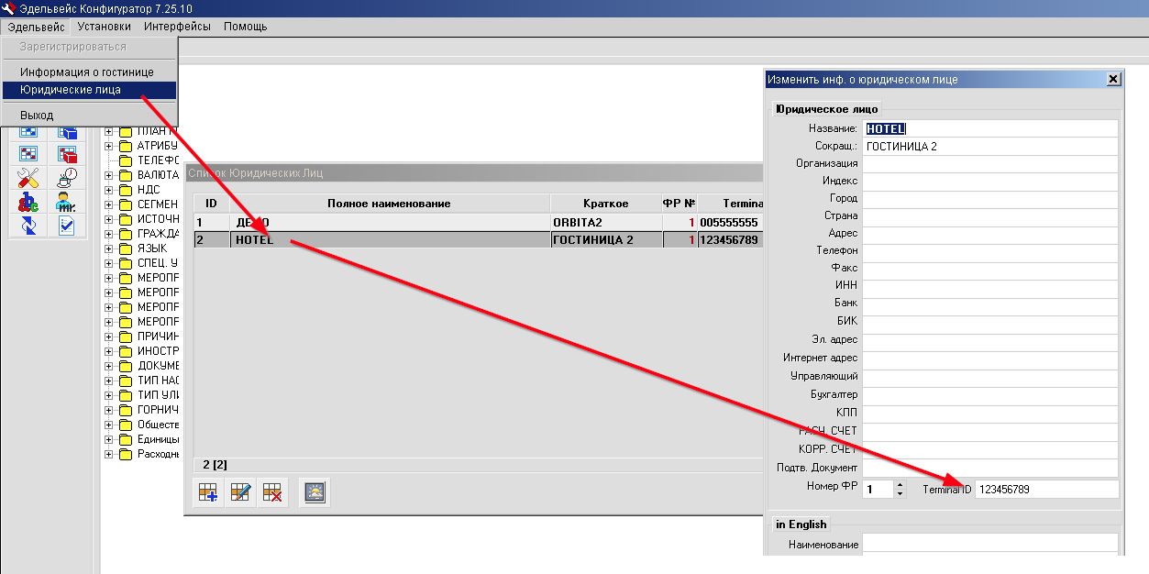Click the add record icon with blue plus
1149x574 pixels.
pyautogui.click(x=206, y=493)
